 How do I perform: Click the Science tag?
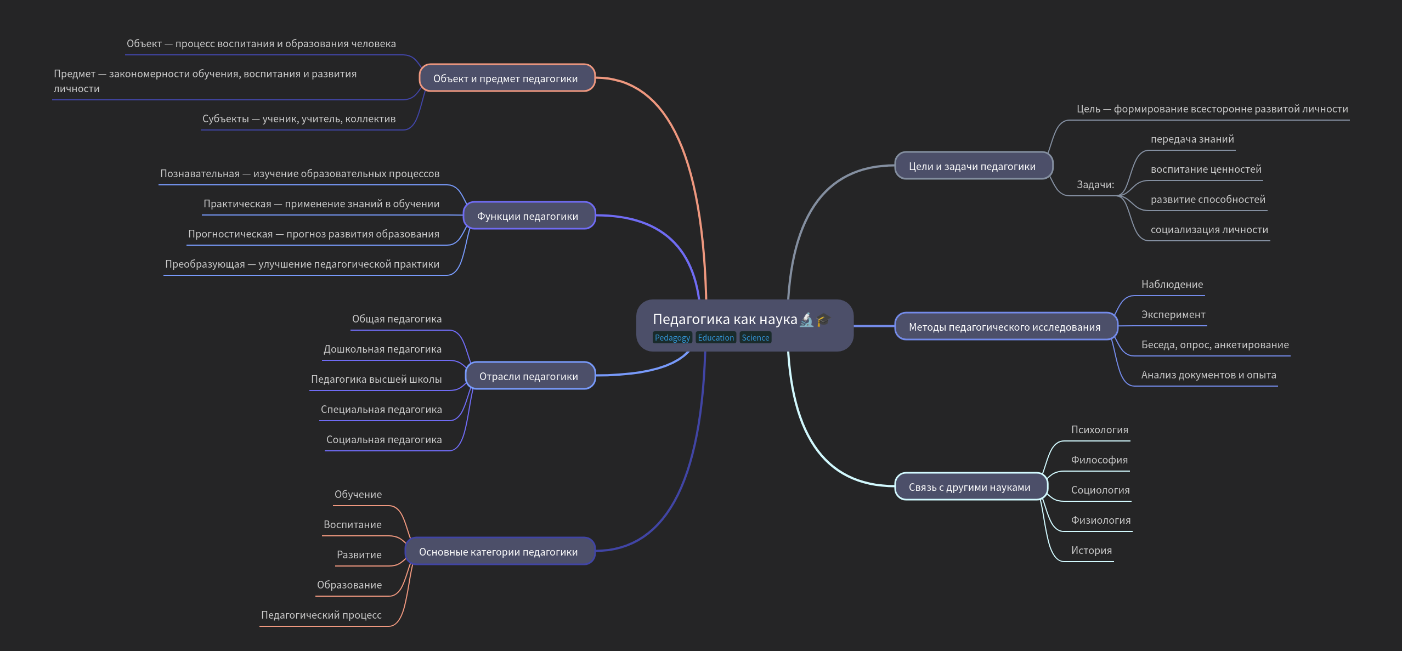pyautogui.click(x=755, y=338)
